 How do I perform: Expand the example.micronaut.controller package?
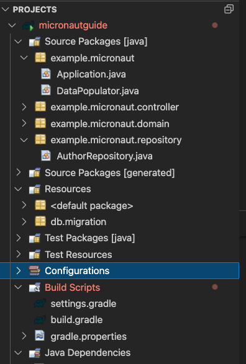click(x=24, y=107)
